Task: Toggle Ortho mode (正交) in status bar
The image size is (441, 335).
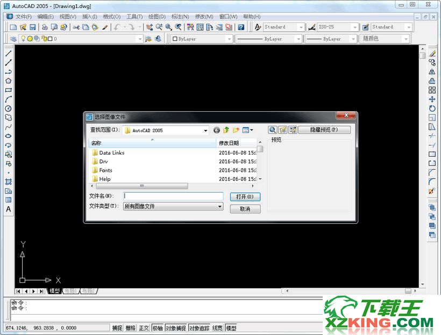Action: pyautogui.click(x=144, y=327)
